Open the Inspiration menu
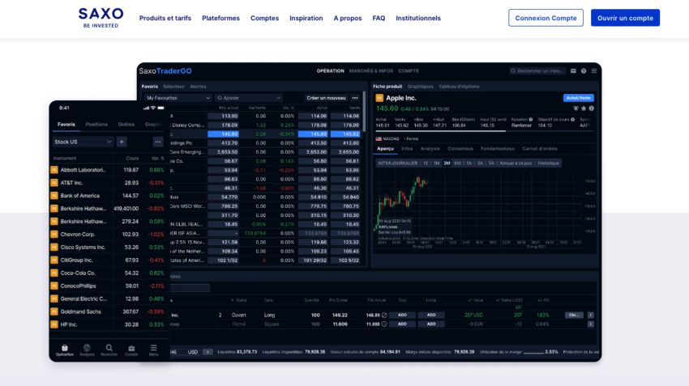The image size is (689, 386). (306, 18)
